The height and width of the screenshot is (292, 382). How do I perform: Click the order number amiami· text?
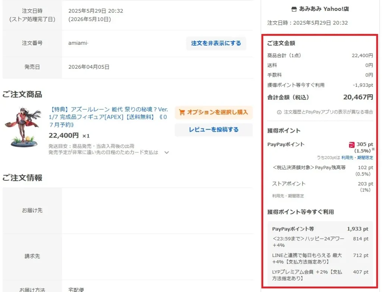click(x=78, y=43)
